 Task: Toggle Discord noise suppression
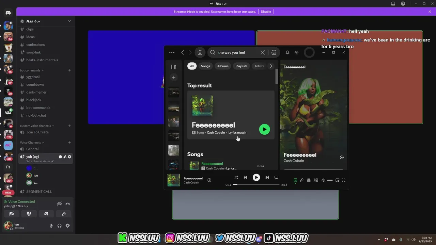(59, 204)
